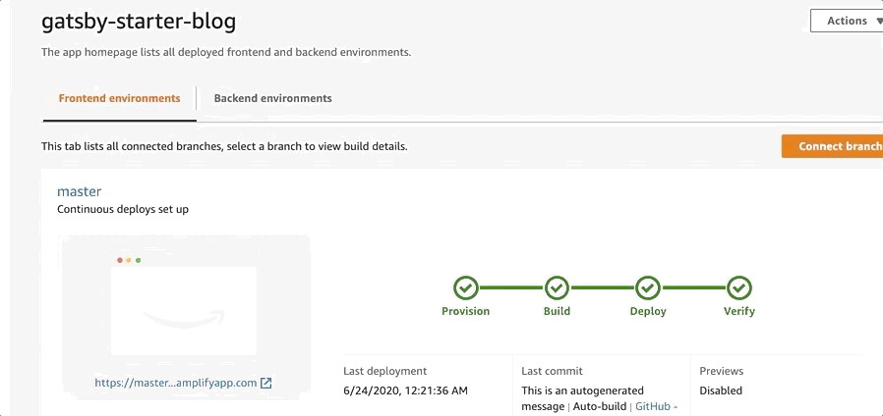Open the master branch link
The height and width of the screenshot is (416, 883).
[x=80, y=191]
